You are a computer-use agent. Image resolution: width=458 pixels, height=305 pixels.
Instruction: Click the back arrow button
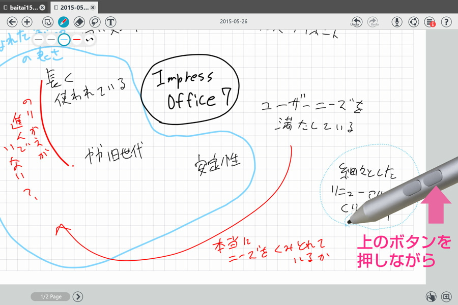[x=12, y=22]
